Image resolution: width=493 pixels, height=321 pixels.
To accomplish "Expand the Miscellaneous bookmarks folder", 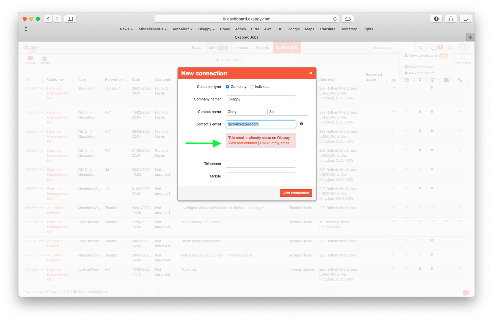I will point(153,29).
